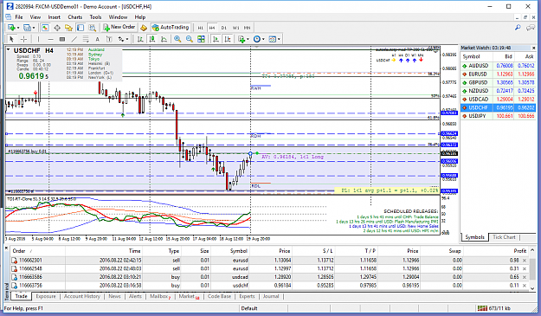This screenshot has height=316, width=541.
Task: Open the indicators list icon
Action: click(242, 39)
